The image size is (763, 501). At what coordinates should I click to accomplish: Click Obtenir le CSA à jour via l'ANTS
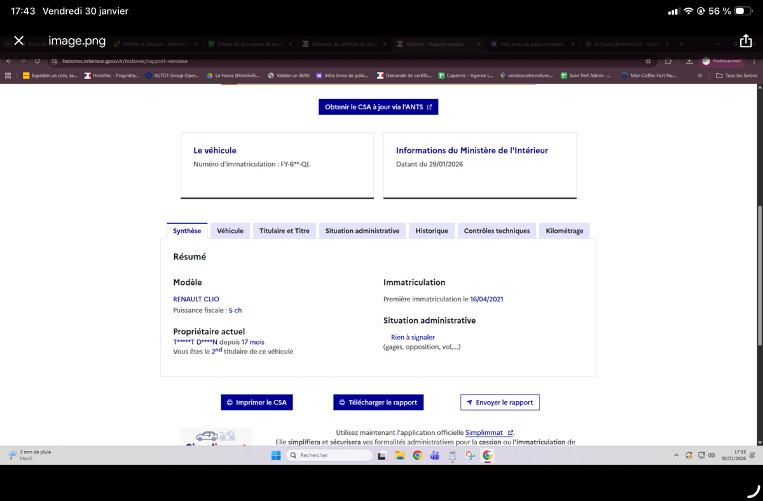(378, 107)
